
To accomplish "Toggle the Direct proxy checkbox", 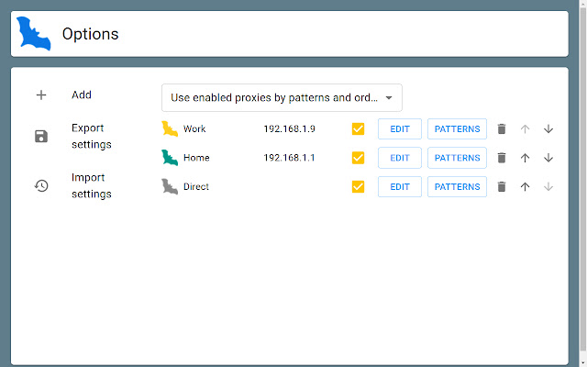I will point(358,187).
